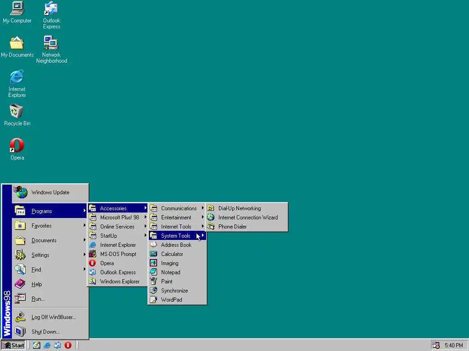Select the Outlook Express desktop shortcut
The image size is (469, 351).
pos(51,15)
